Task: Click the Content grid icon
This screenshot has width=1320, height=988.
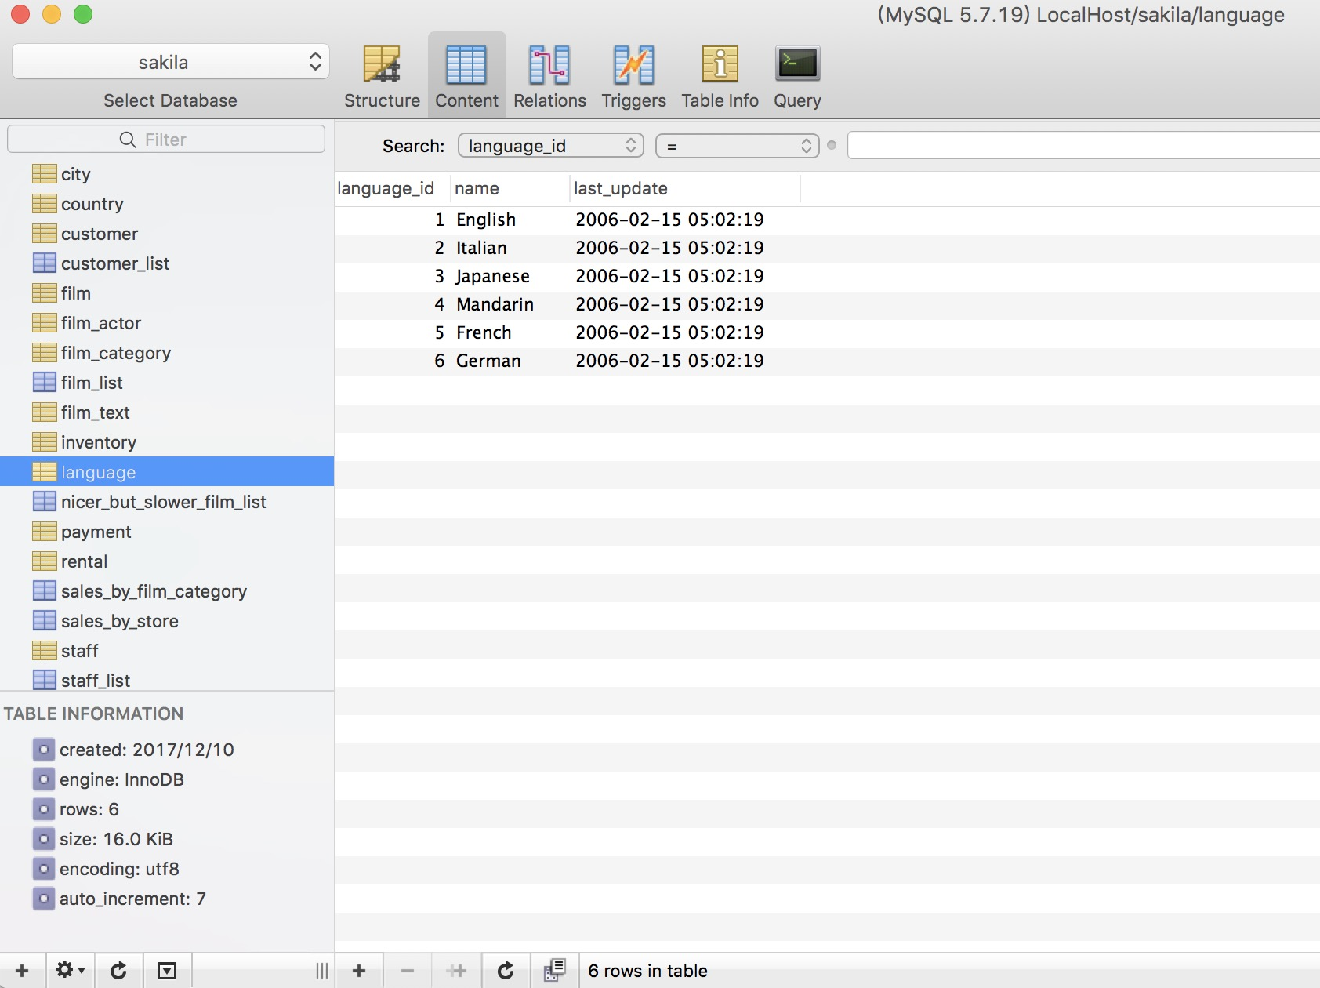Action: (466, 64)
